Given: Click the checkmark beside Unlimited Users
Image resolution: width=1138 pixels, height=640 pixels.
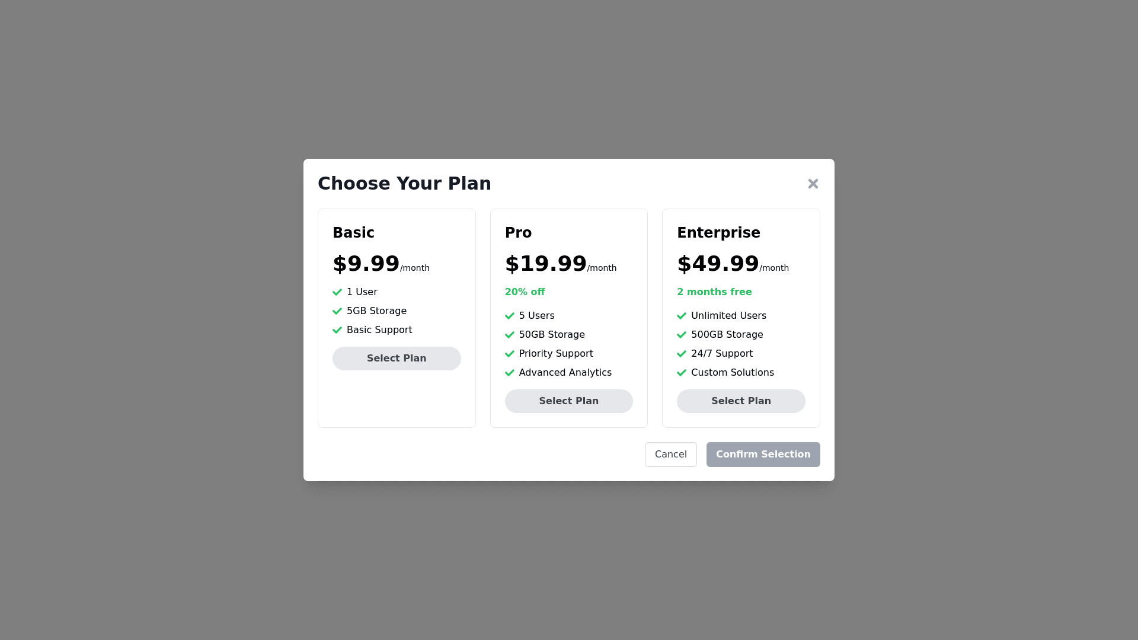Looking at the screenshot, I should pyautogui.click(x=682, y=316).
